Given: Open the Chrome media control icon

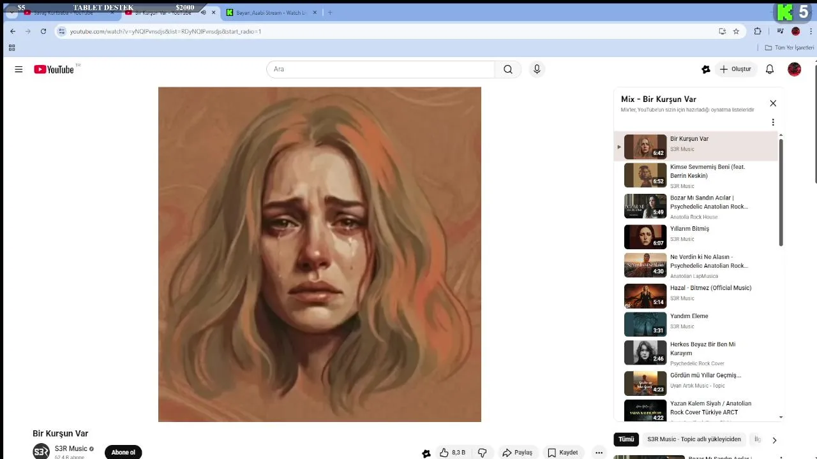Looking at the screenshot, I should tap(780, 31).
